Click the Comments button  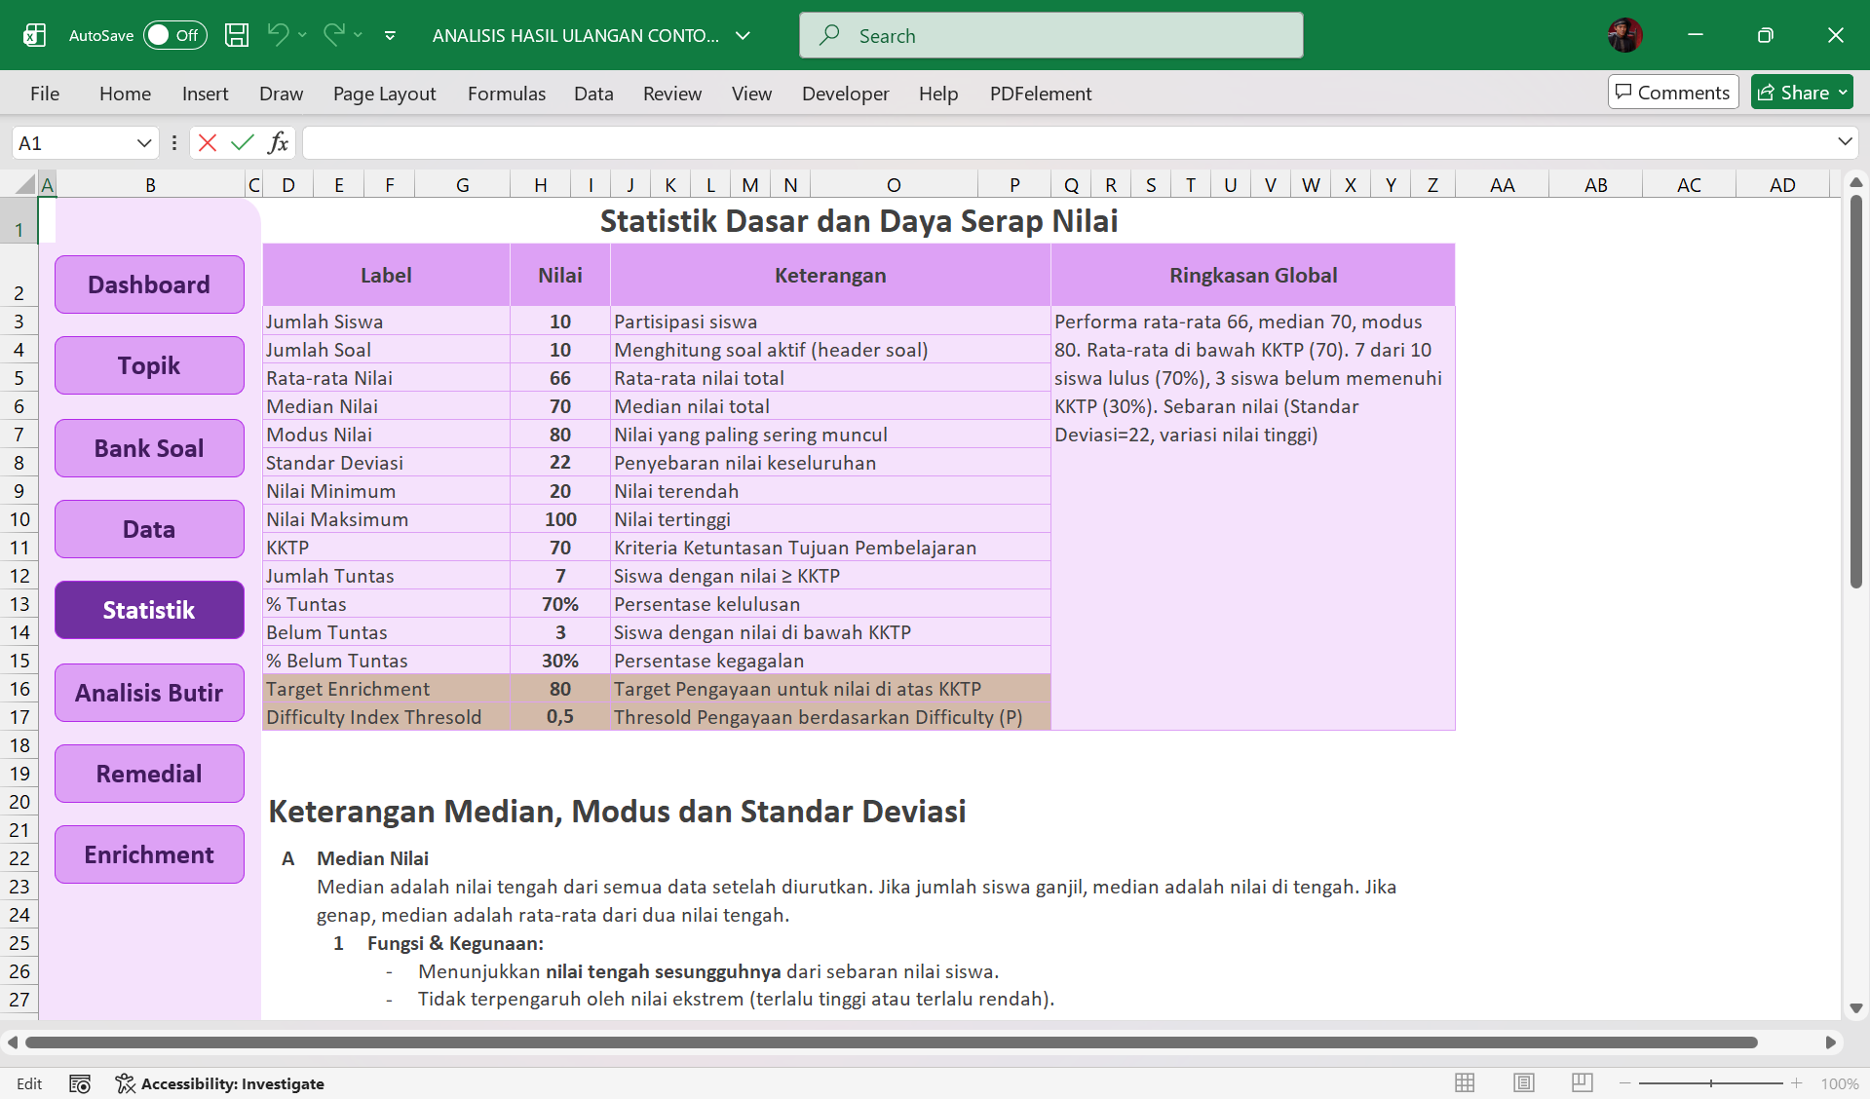[1672, 93]
